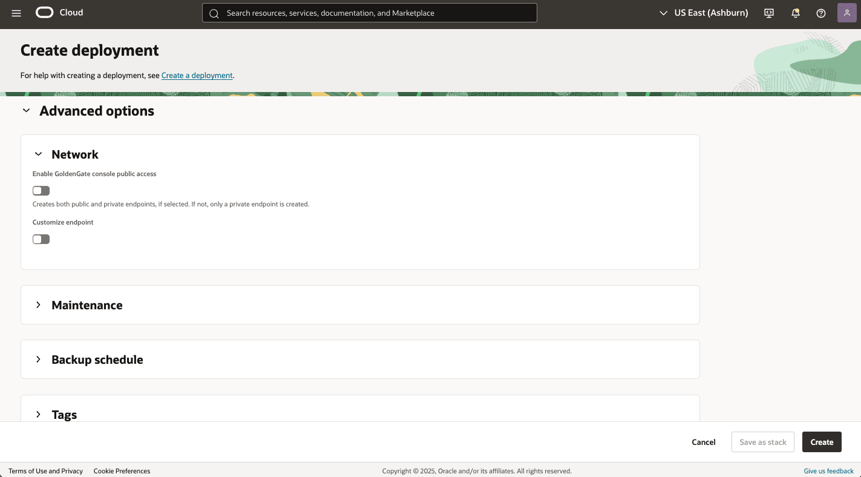Viewport: 861px width, 477px height.
Task: Click the Cancel button
Action: 703,442
